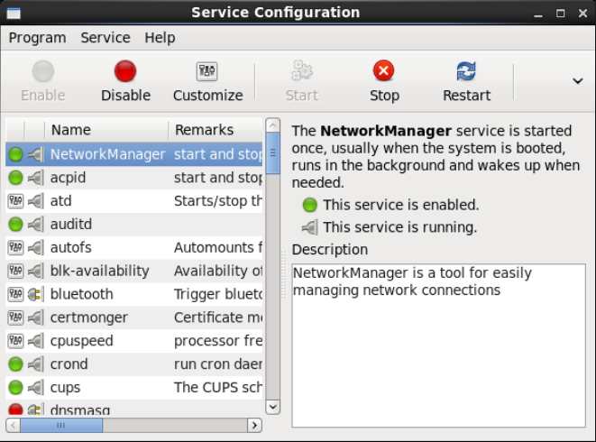Click the green status icon beside crond
Screen dimensions: 596x442
click(x=15, y=364)
